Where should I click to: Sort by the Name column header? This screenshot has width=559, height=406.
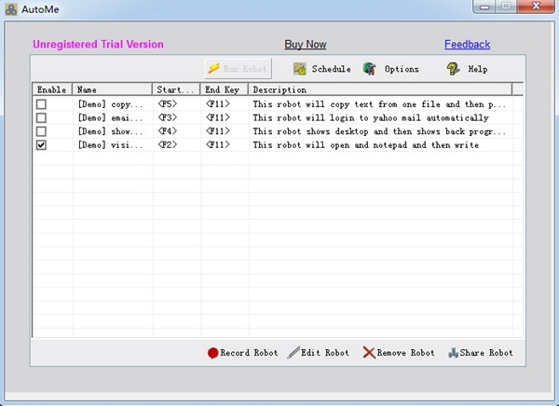point(113,89)
